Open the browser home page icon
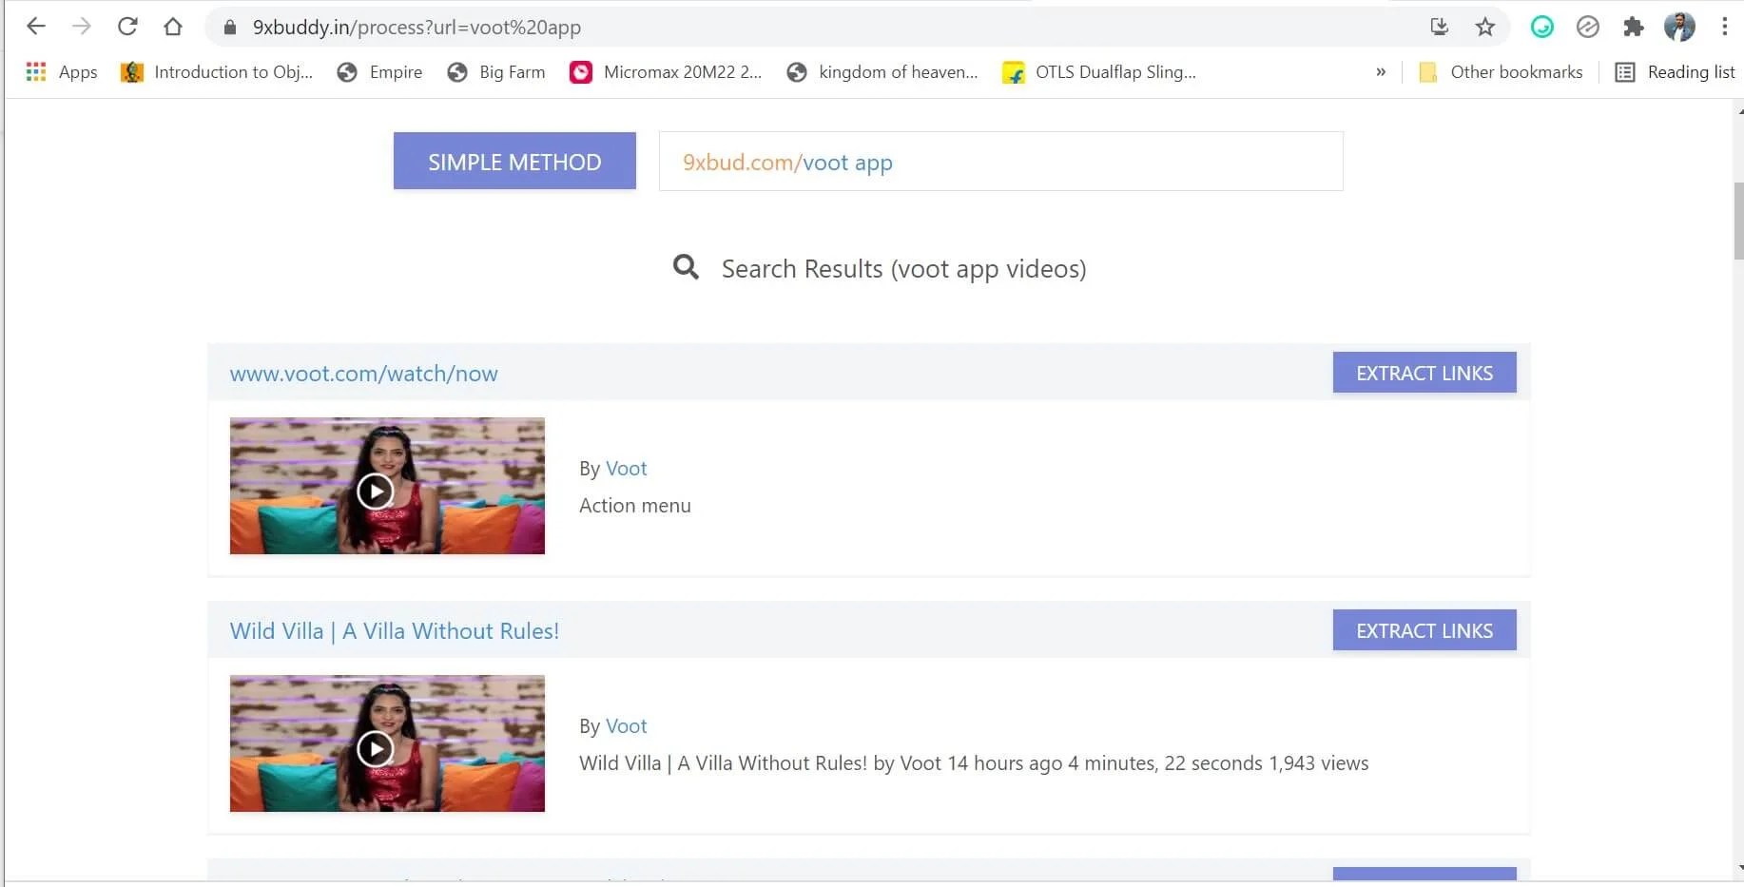 (x=173, y=27)
